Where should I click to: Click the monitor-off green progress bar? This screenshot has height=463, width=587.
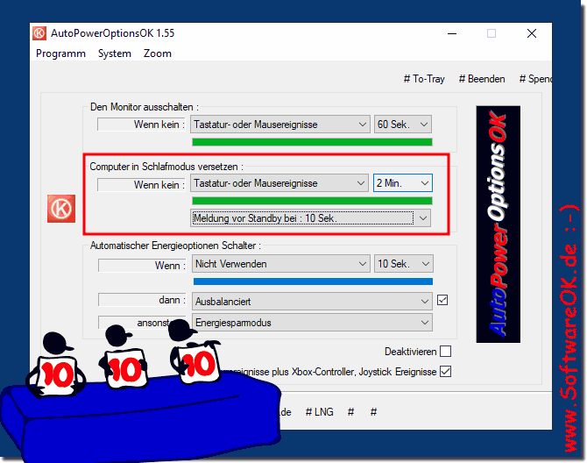click(312, 142)
